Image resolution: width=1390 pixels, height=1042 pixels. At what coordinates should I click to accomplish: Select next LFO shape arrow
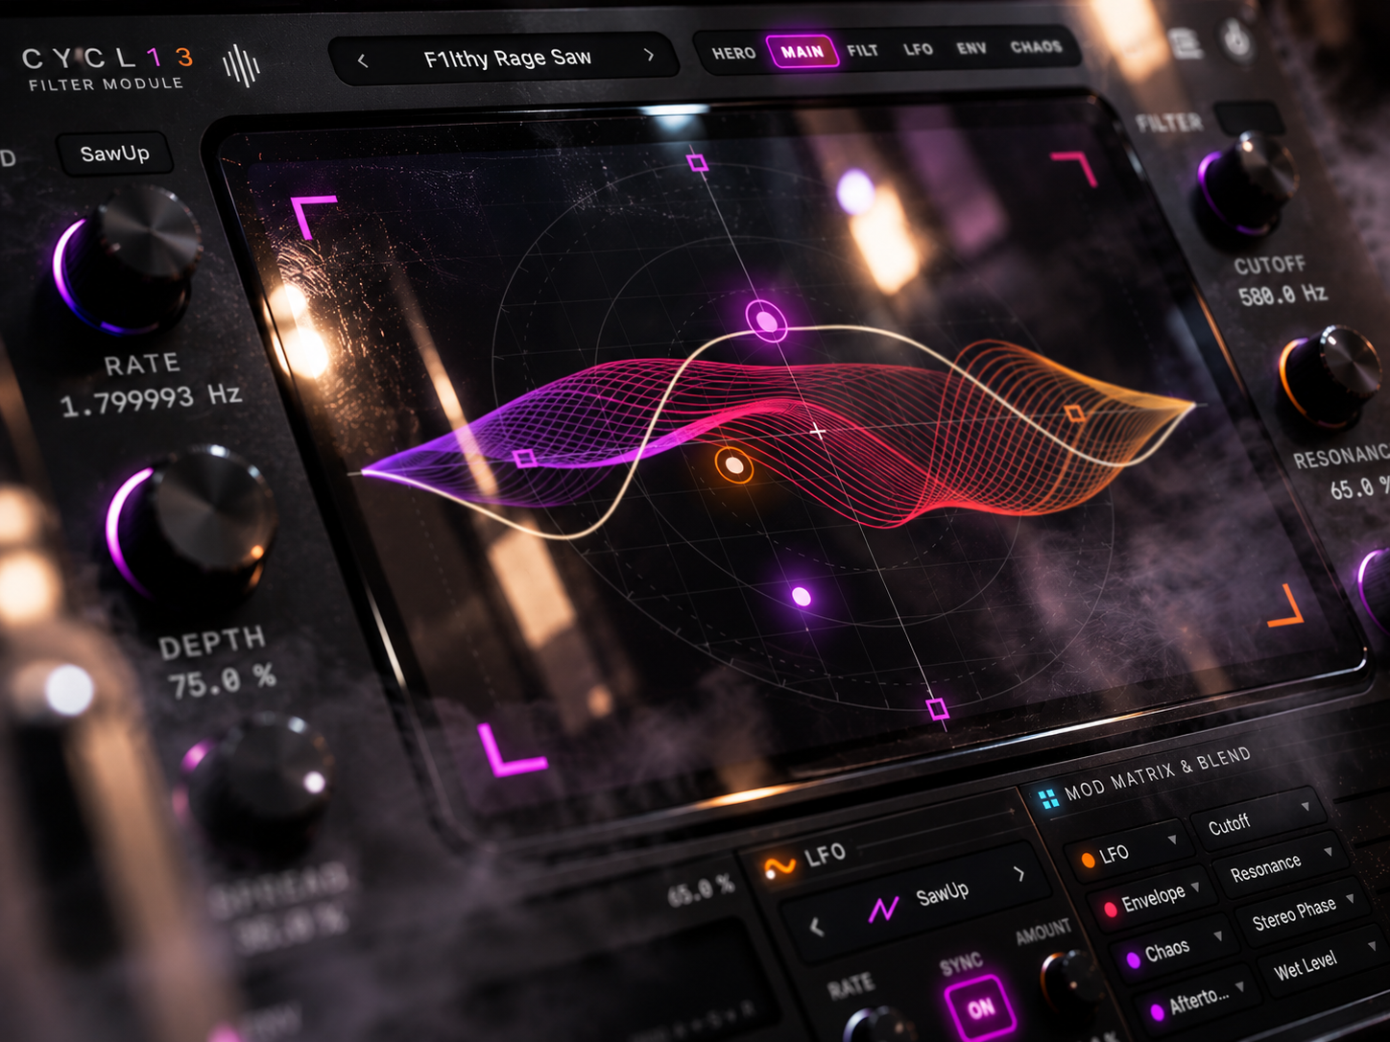pos(1019,874)
